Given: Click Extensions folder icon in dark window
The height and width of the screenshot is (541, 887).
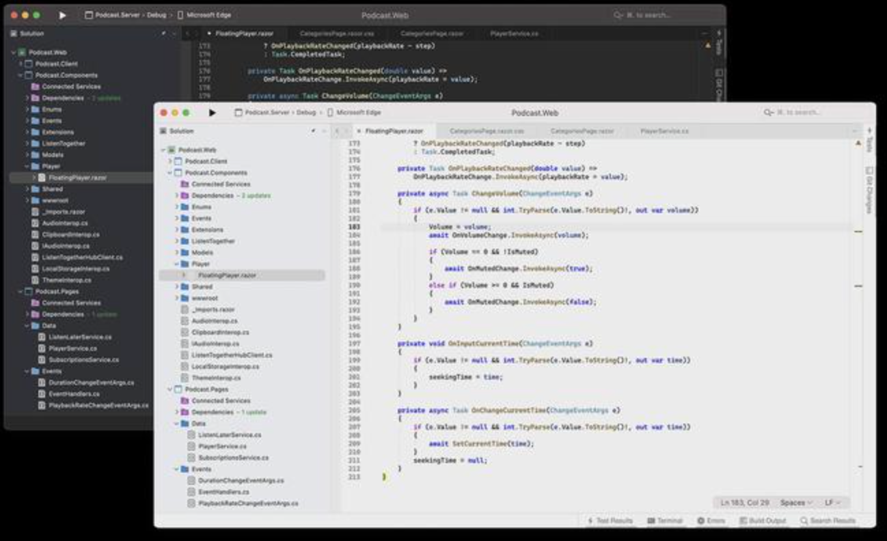Looking at the screenshot, I should 35,132.
